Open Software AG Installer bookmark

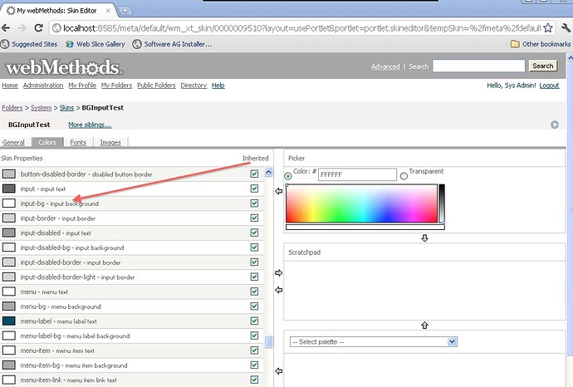pyautogui.click(x=172, y=44)
